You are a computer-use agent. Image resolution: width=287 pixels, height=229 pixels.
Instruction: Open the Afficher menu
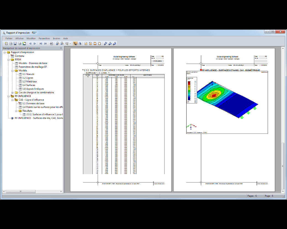19,38
